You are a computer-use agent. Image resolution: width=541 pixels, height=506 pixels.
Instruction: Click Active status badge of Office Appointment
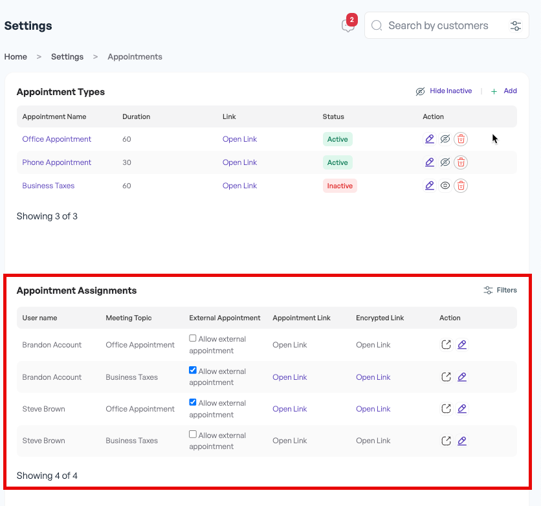point(337,139)
